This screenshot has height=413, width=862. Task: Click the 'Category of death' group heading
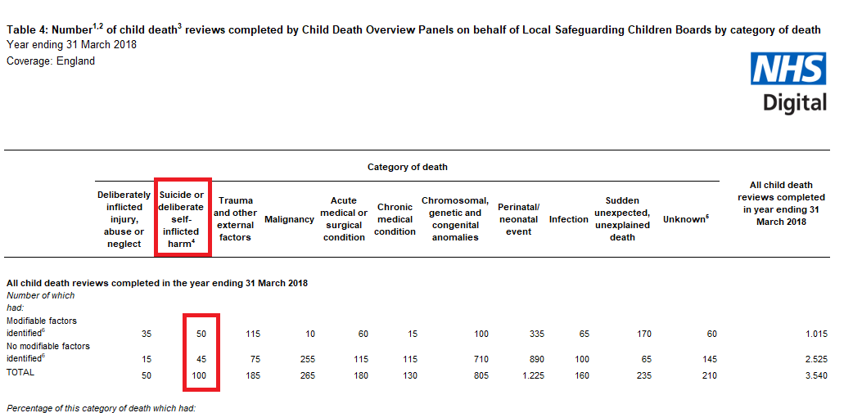[x=408, y=167]
